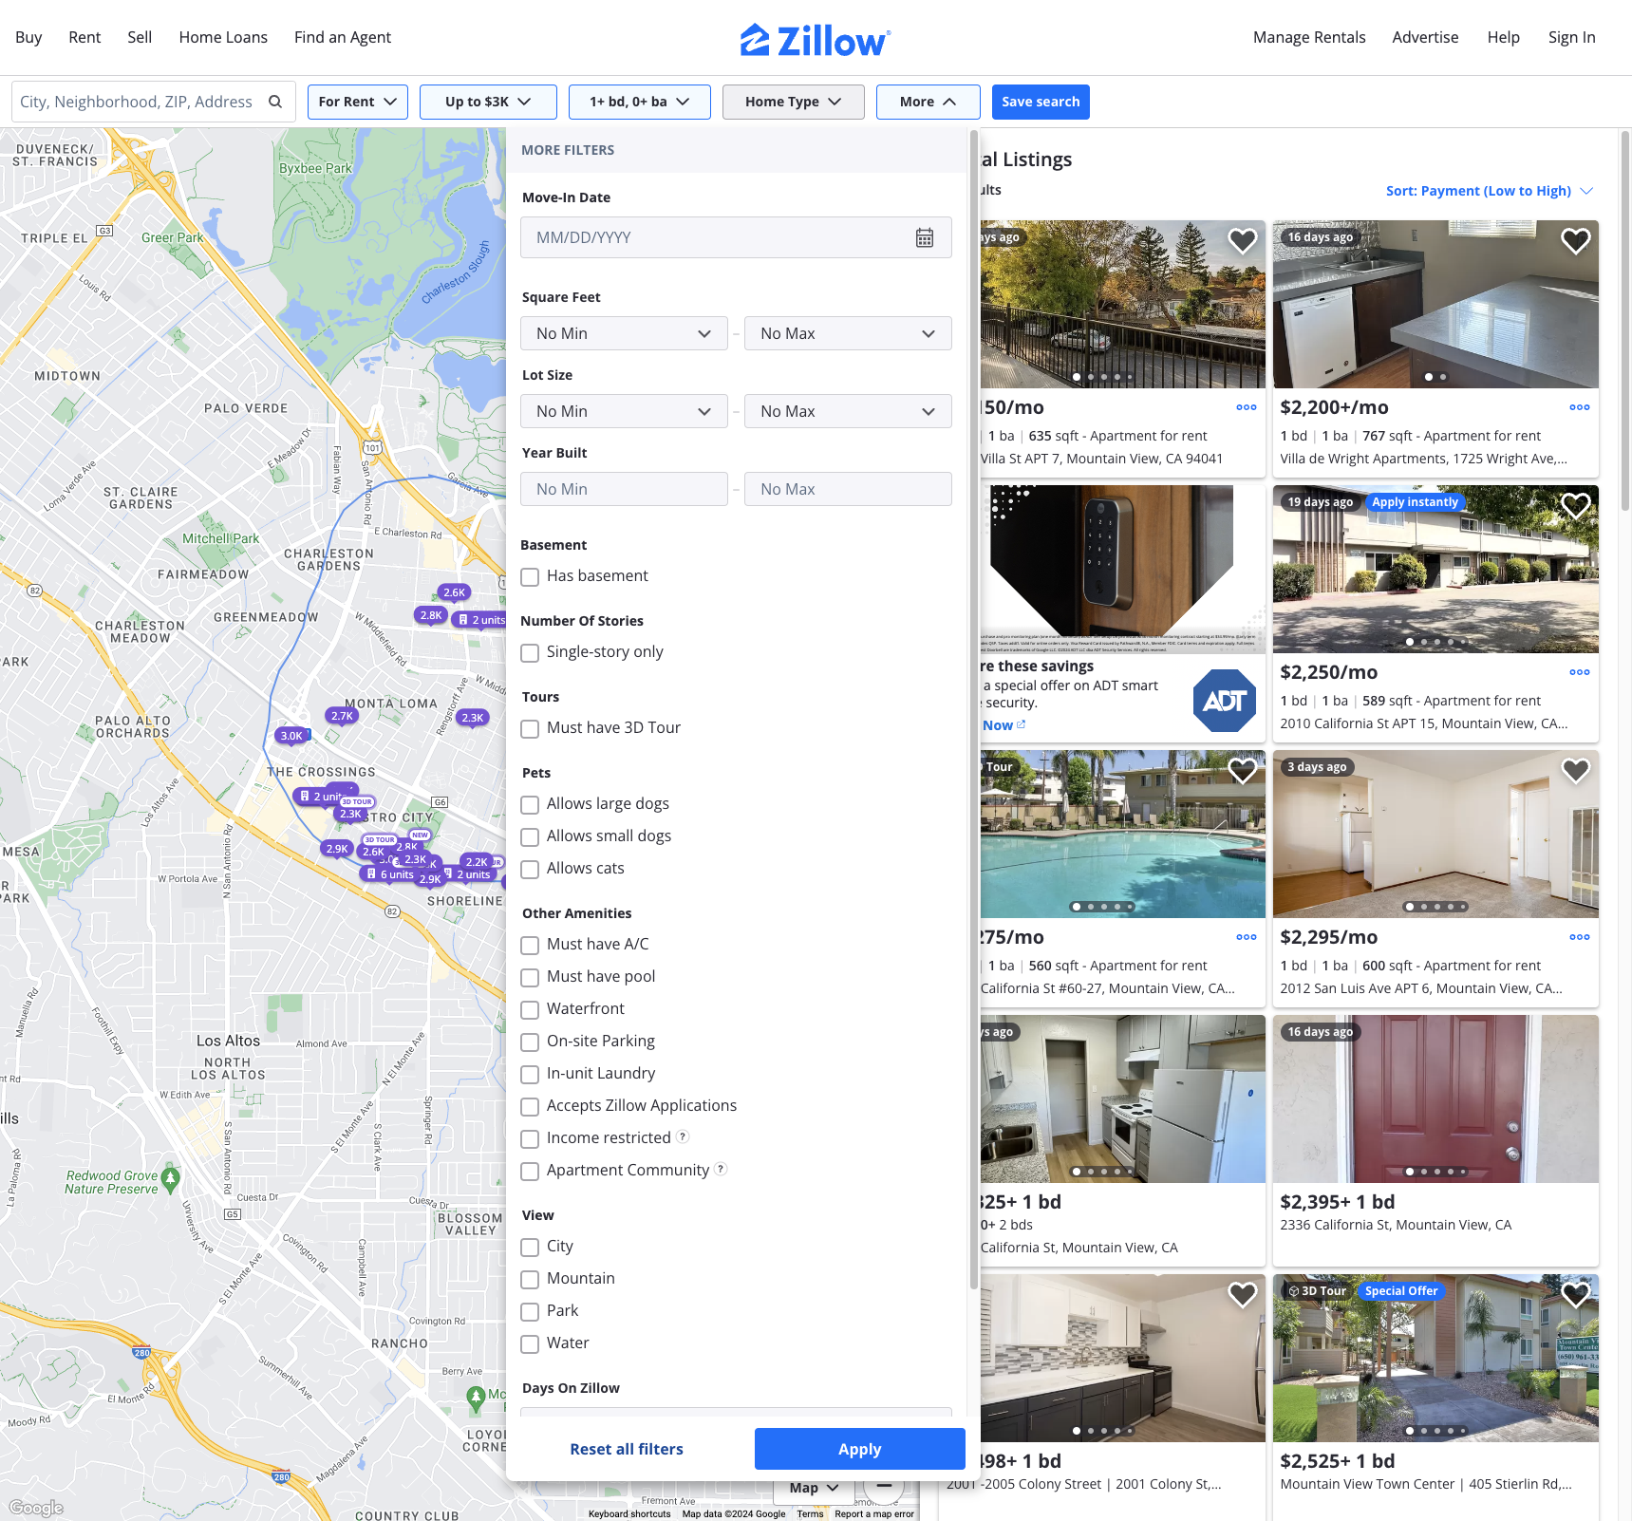Collapse the More filters dropdown
Viewport: 1632px width, 1521px height.
928,102
